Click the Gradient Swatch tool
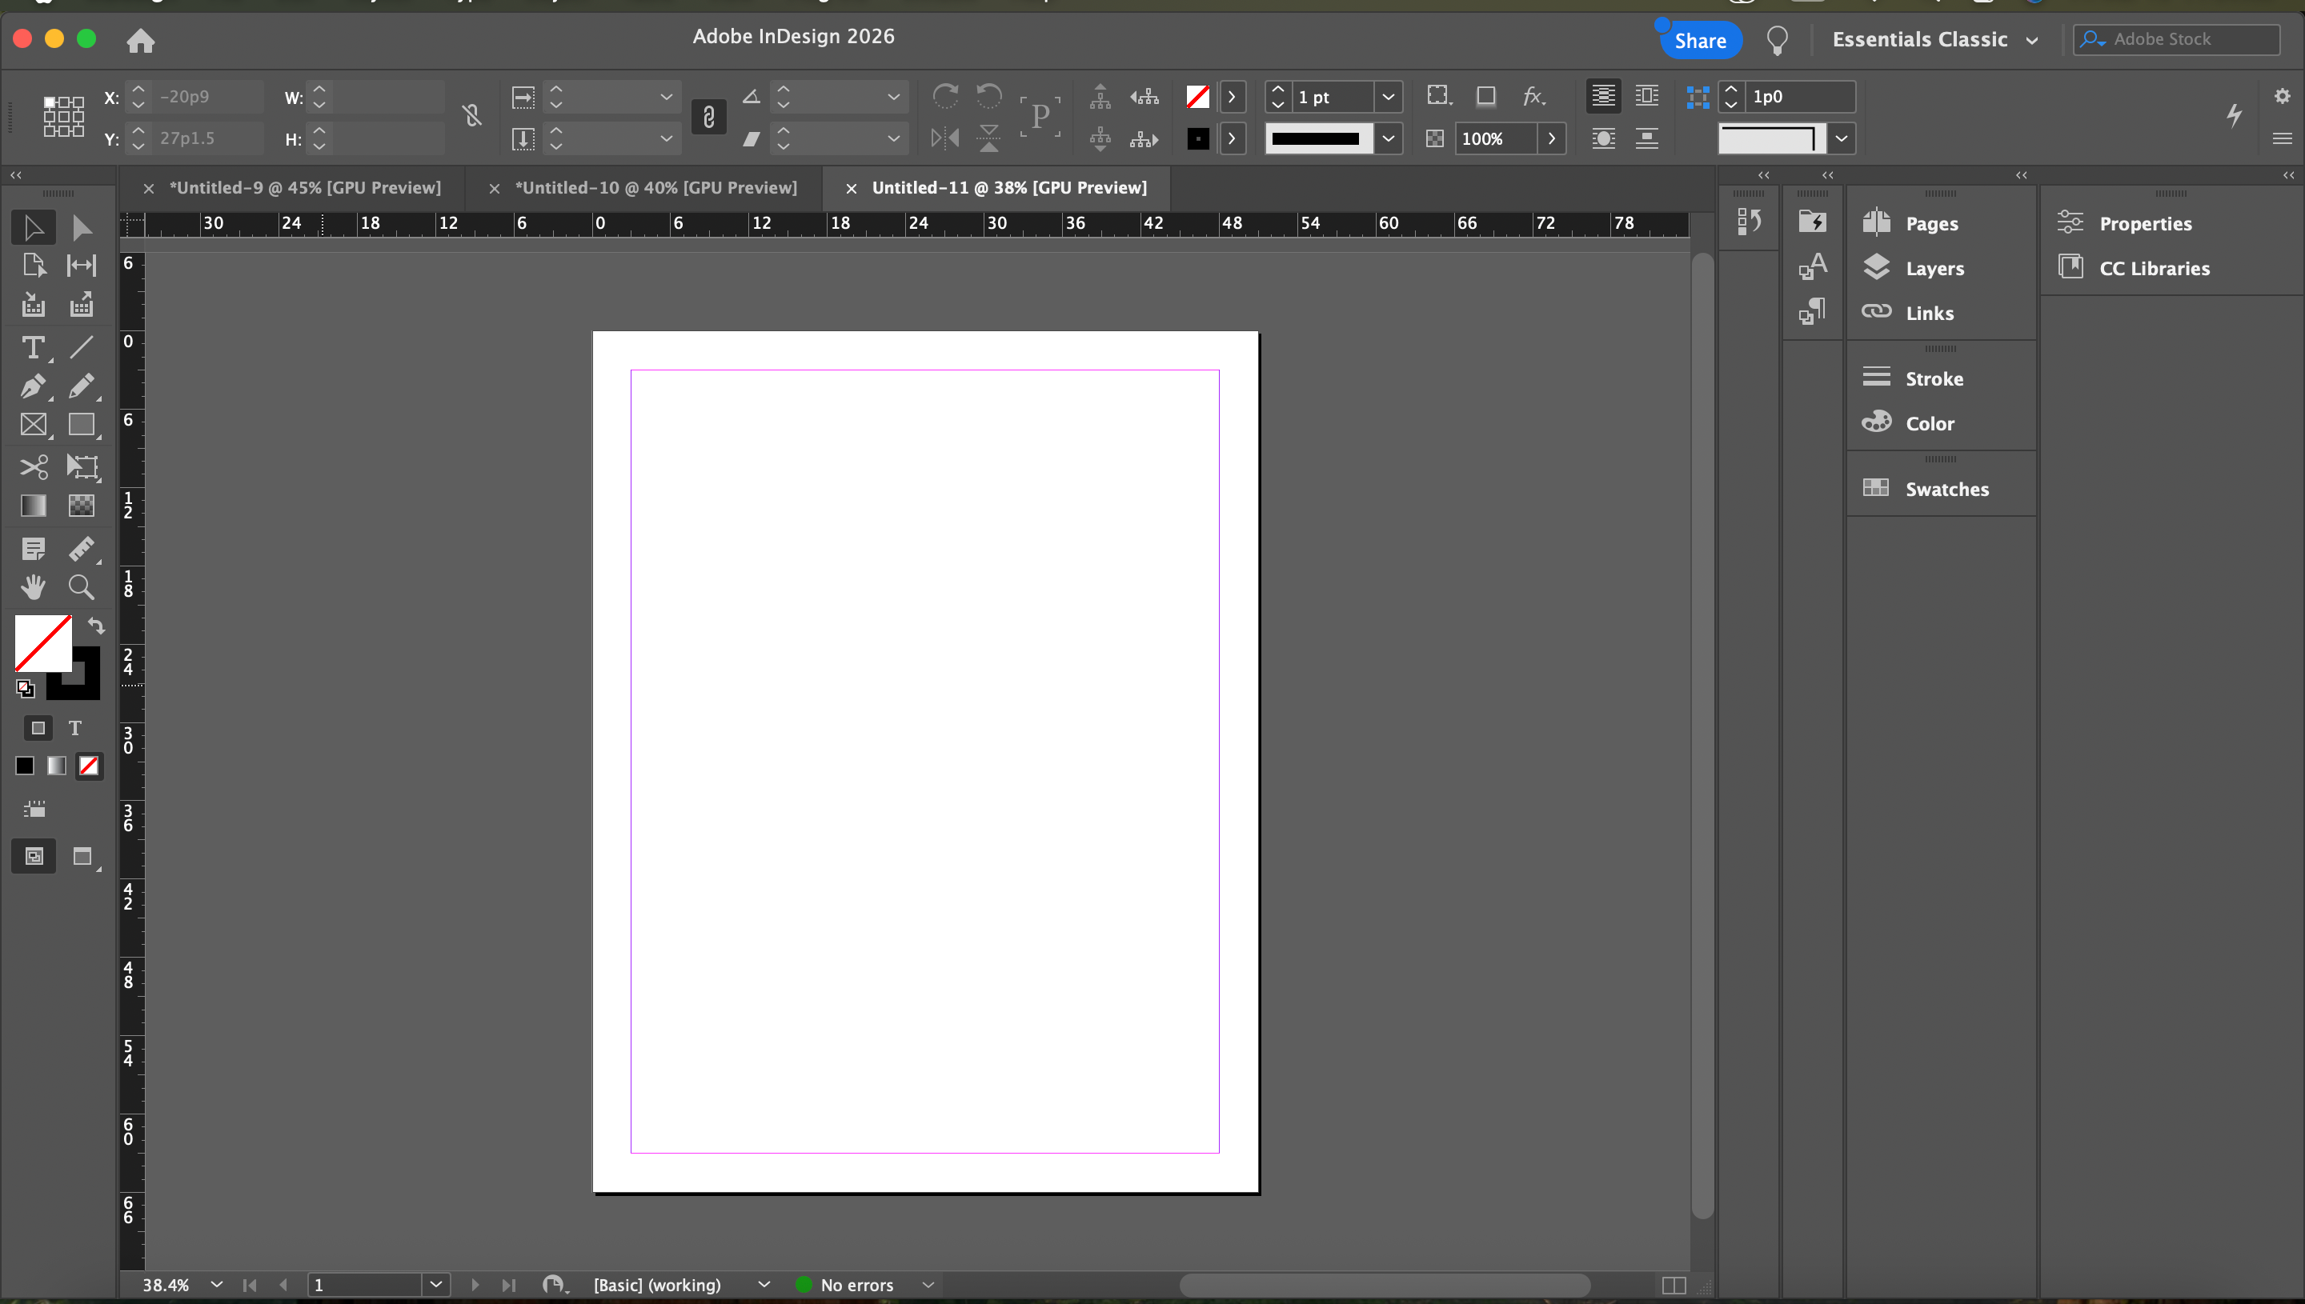 coord(33,506)
